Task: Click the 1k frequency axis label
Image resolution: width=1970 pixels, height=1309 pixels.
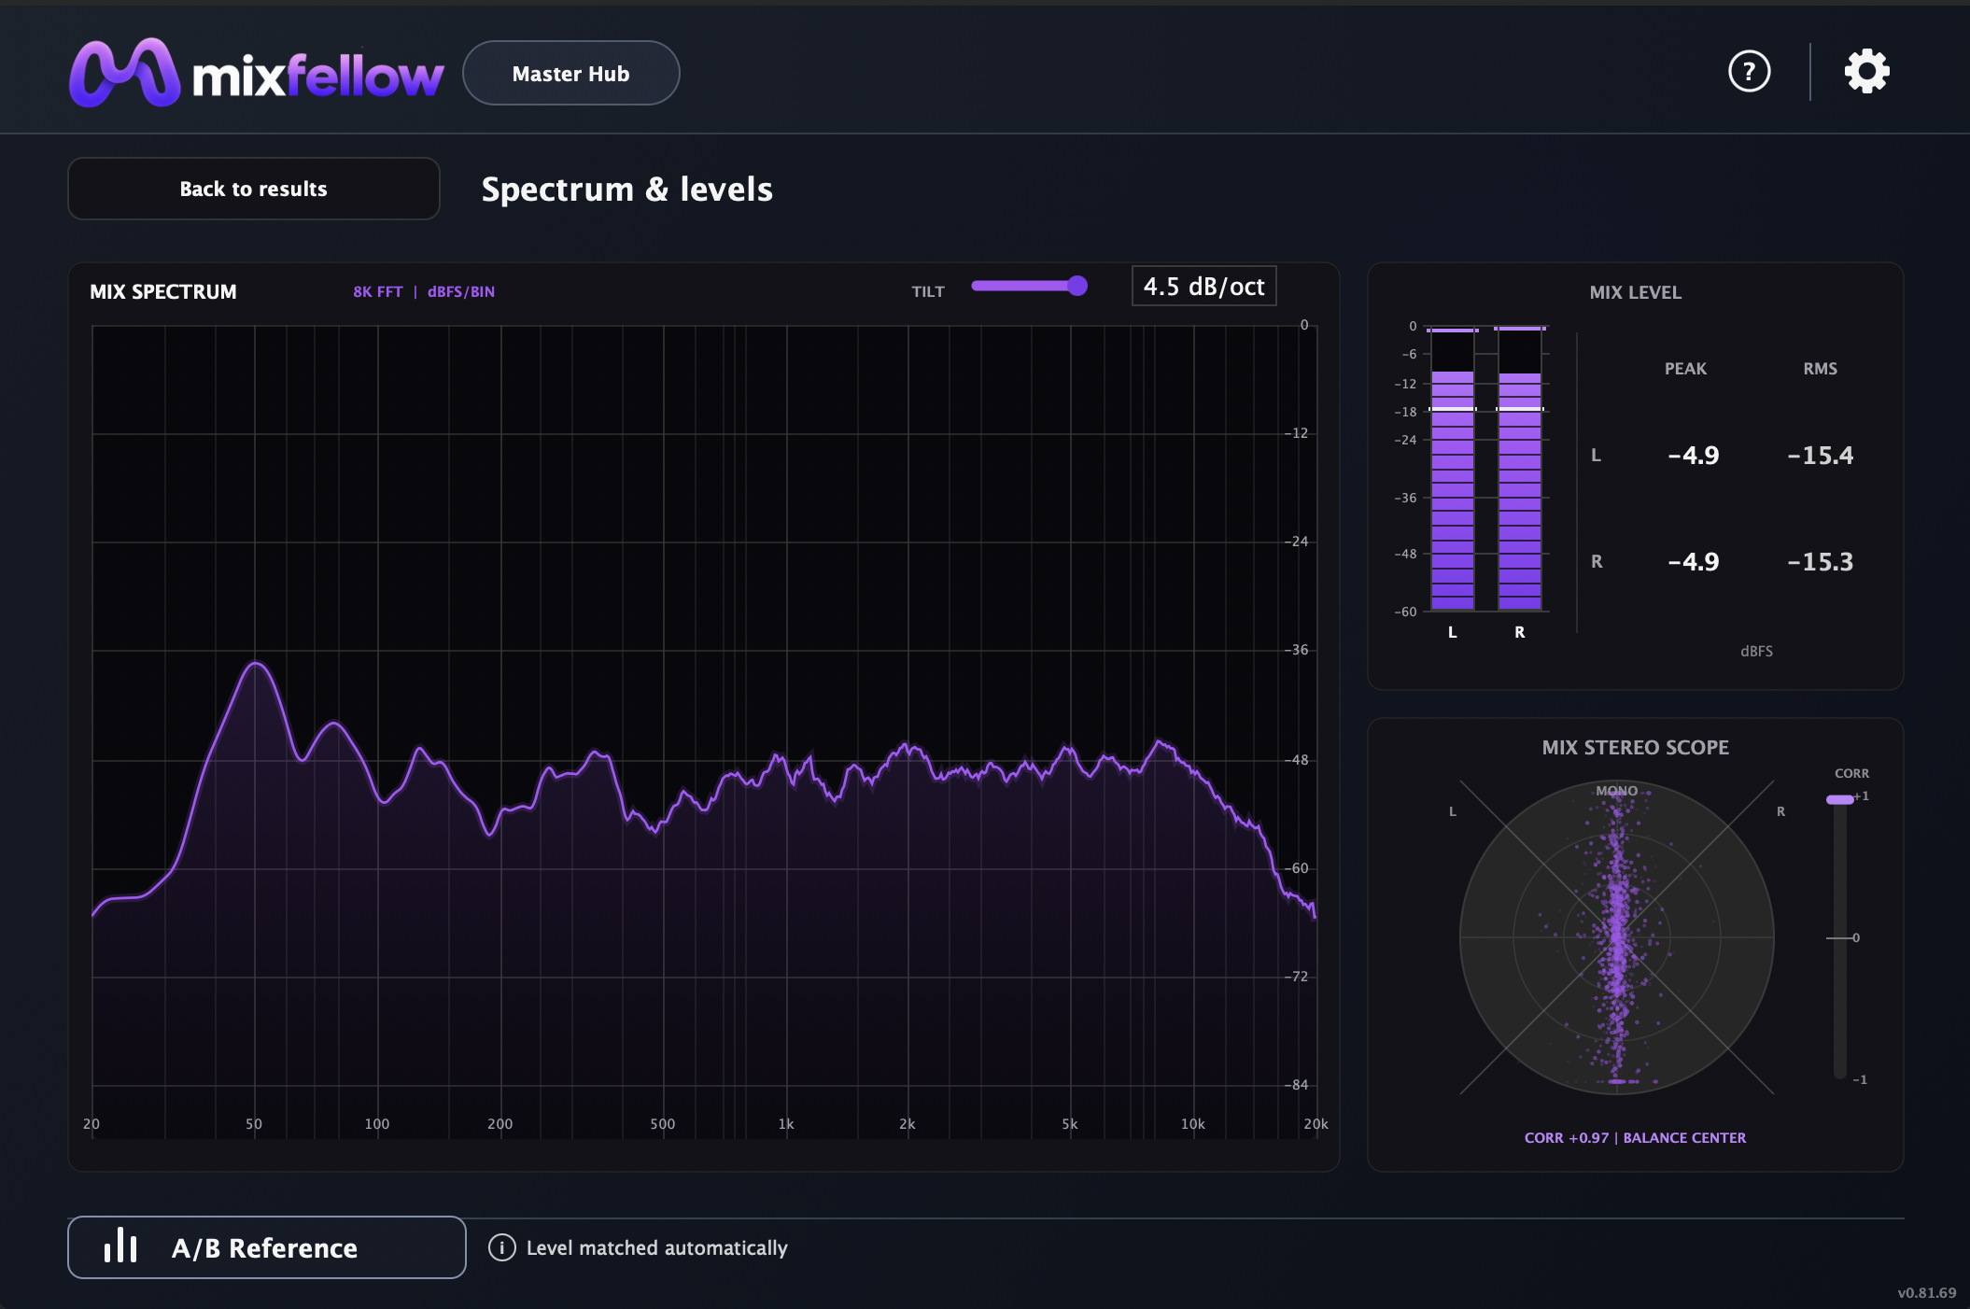Action: coord(786,1123)
